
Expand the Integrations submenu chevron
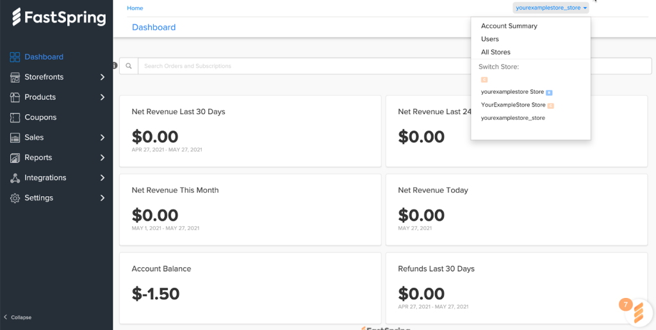coord(102,177)
